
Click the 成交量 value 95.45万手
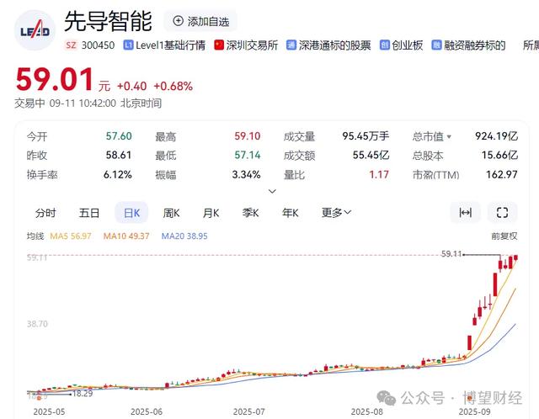pos(366,136)
